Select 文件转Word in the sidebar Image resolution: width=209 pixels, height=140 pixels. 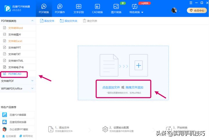[18, 28]
